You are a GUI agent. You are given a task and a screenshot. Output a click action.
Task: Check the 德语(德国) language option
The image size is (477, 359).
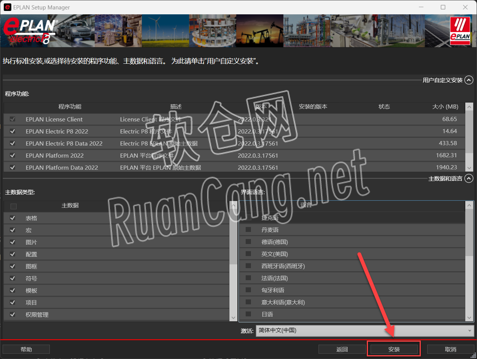pyautogui.click(x=248, y=242)
